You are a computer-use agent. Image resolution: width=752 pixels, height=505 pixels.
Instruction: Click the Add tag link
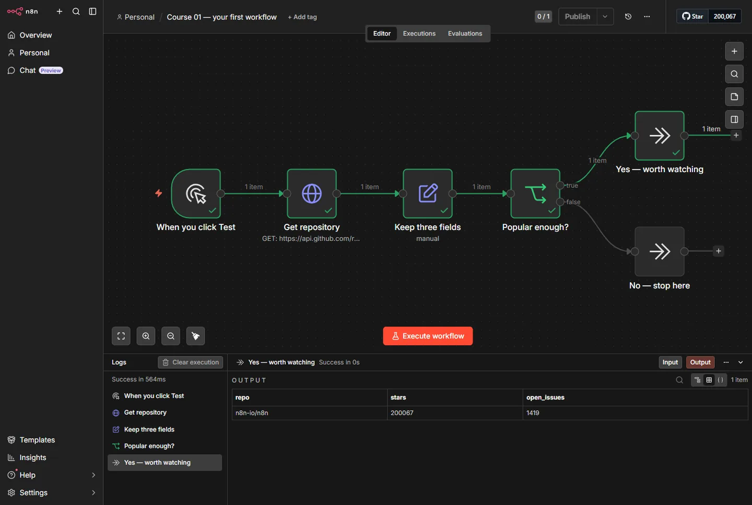(x=302, y=17)
